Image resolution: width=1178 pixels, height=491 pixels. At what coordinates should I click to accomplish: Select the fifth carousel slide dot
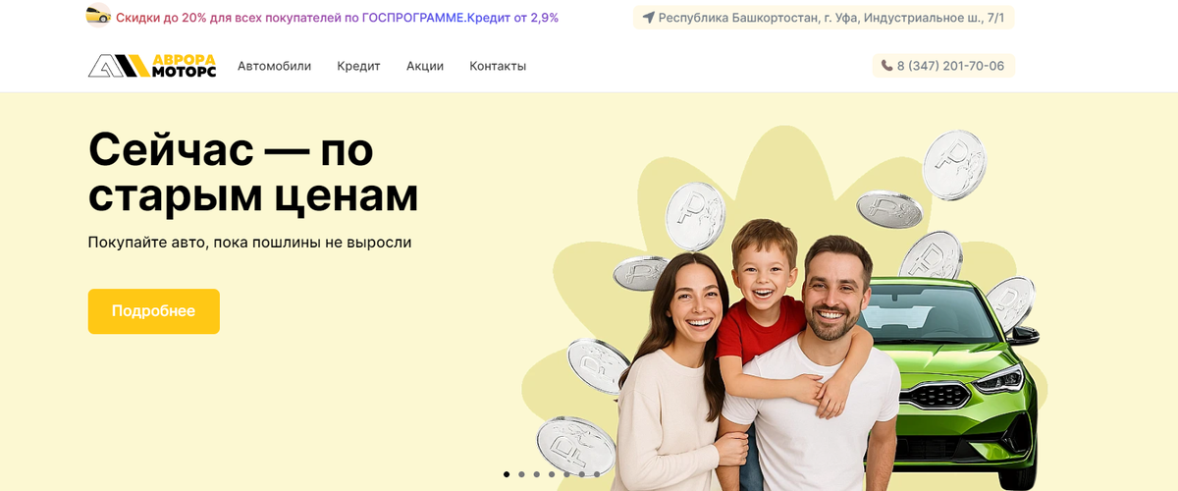[566, 474]
